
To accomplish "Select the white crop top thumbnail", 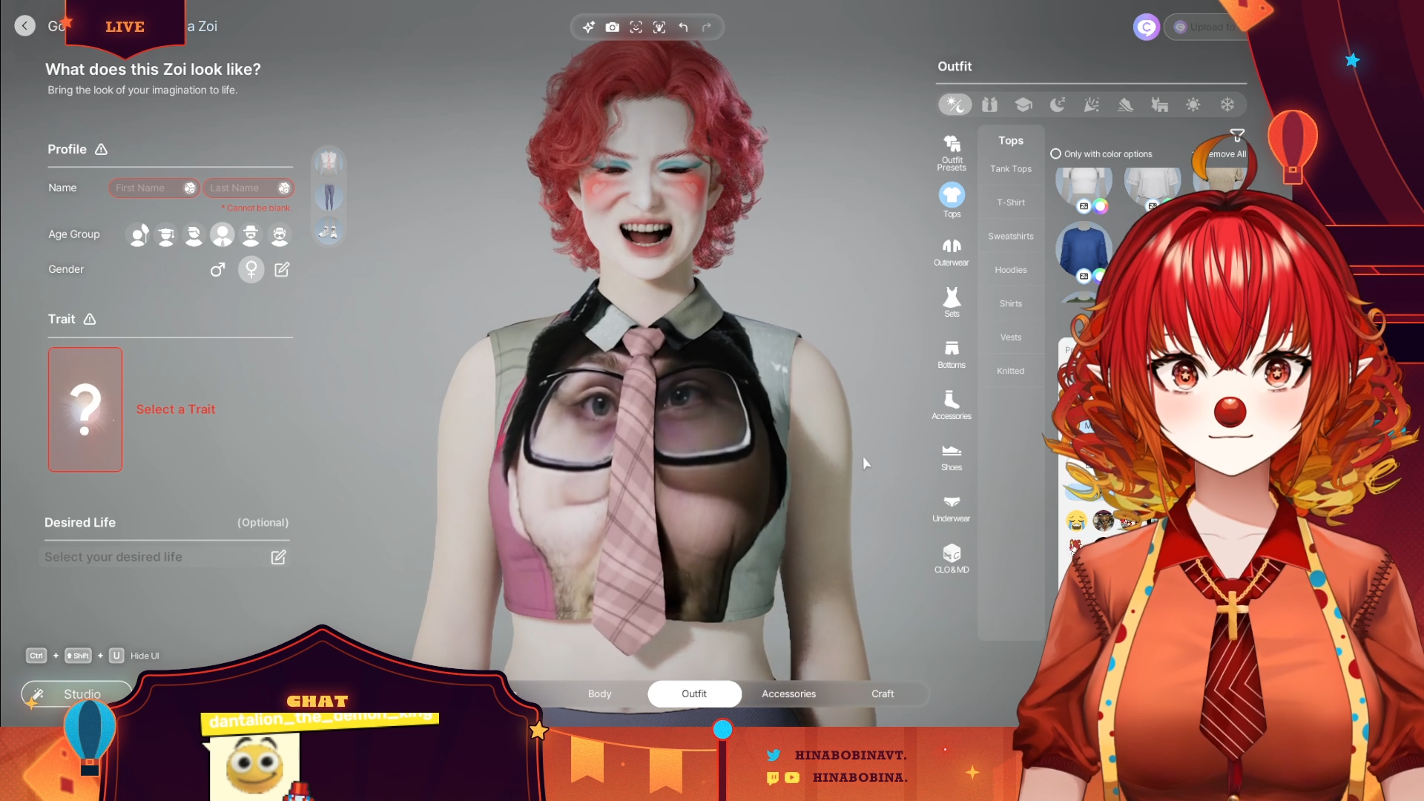I will [x=1084, y=185].
